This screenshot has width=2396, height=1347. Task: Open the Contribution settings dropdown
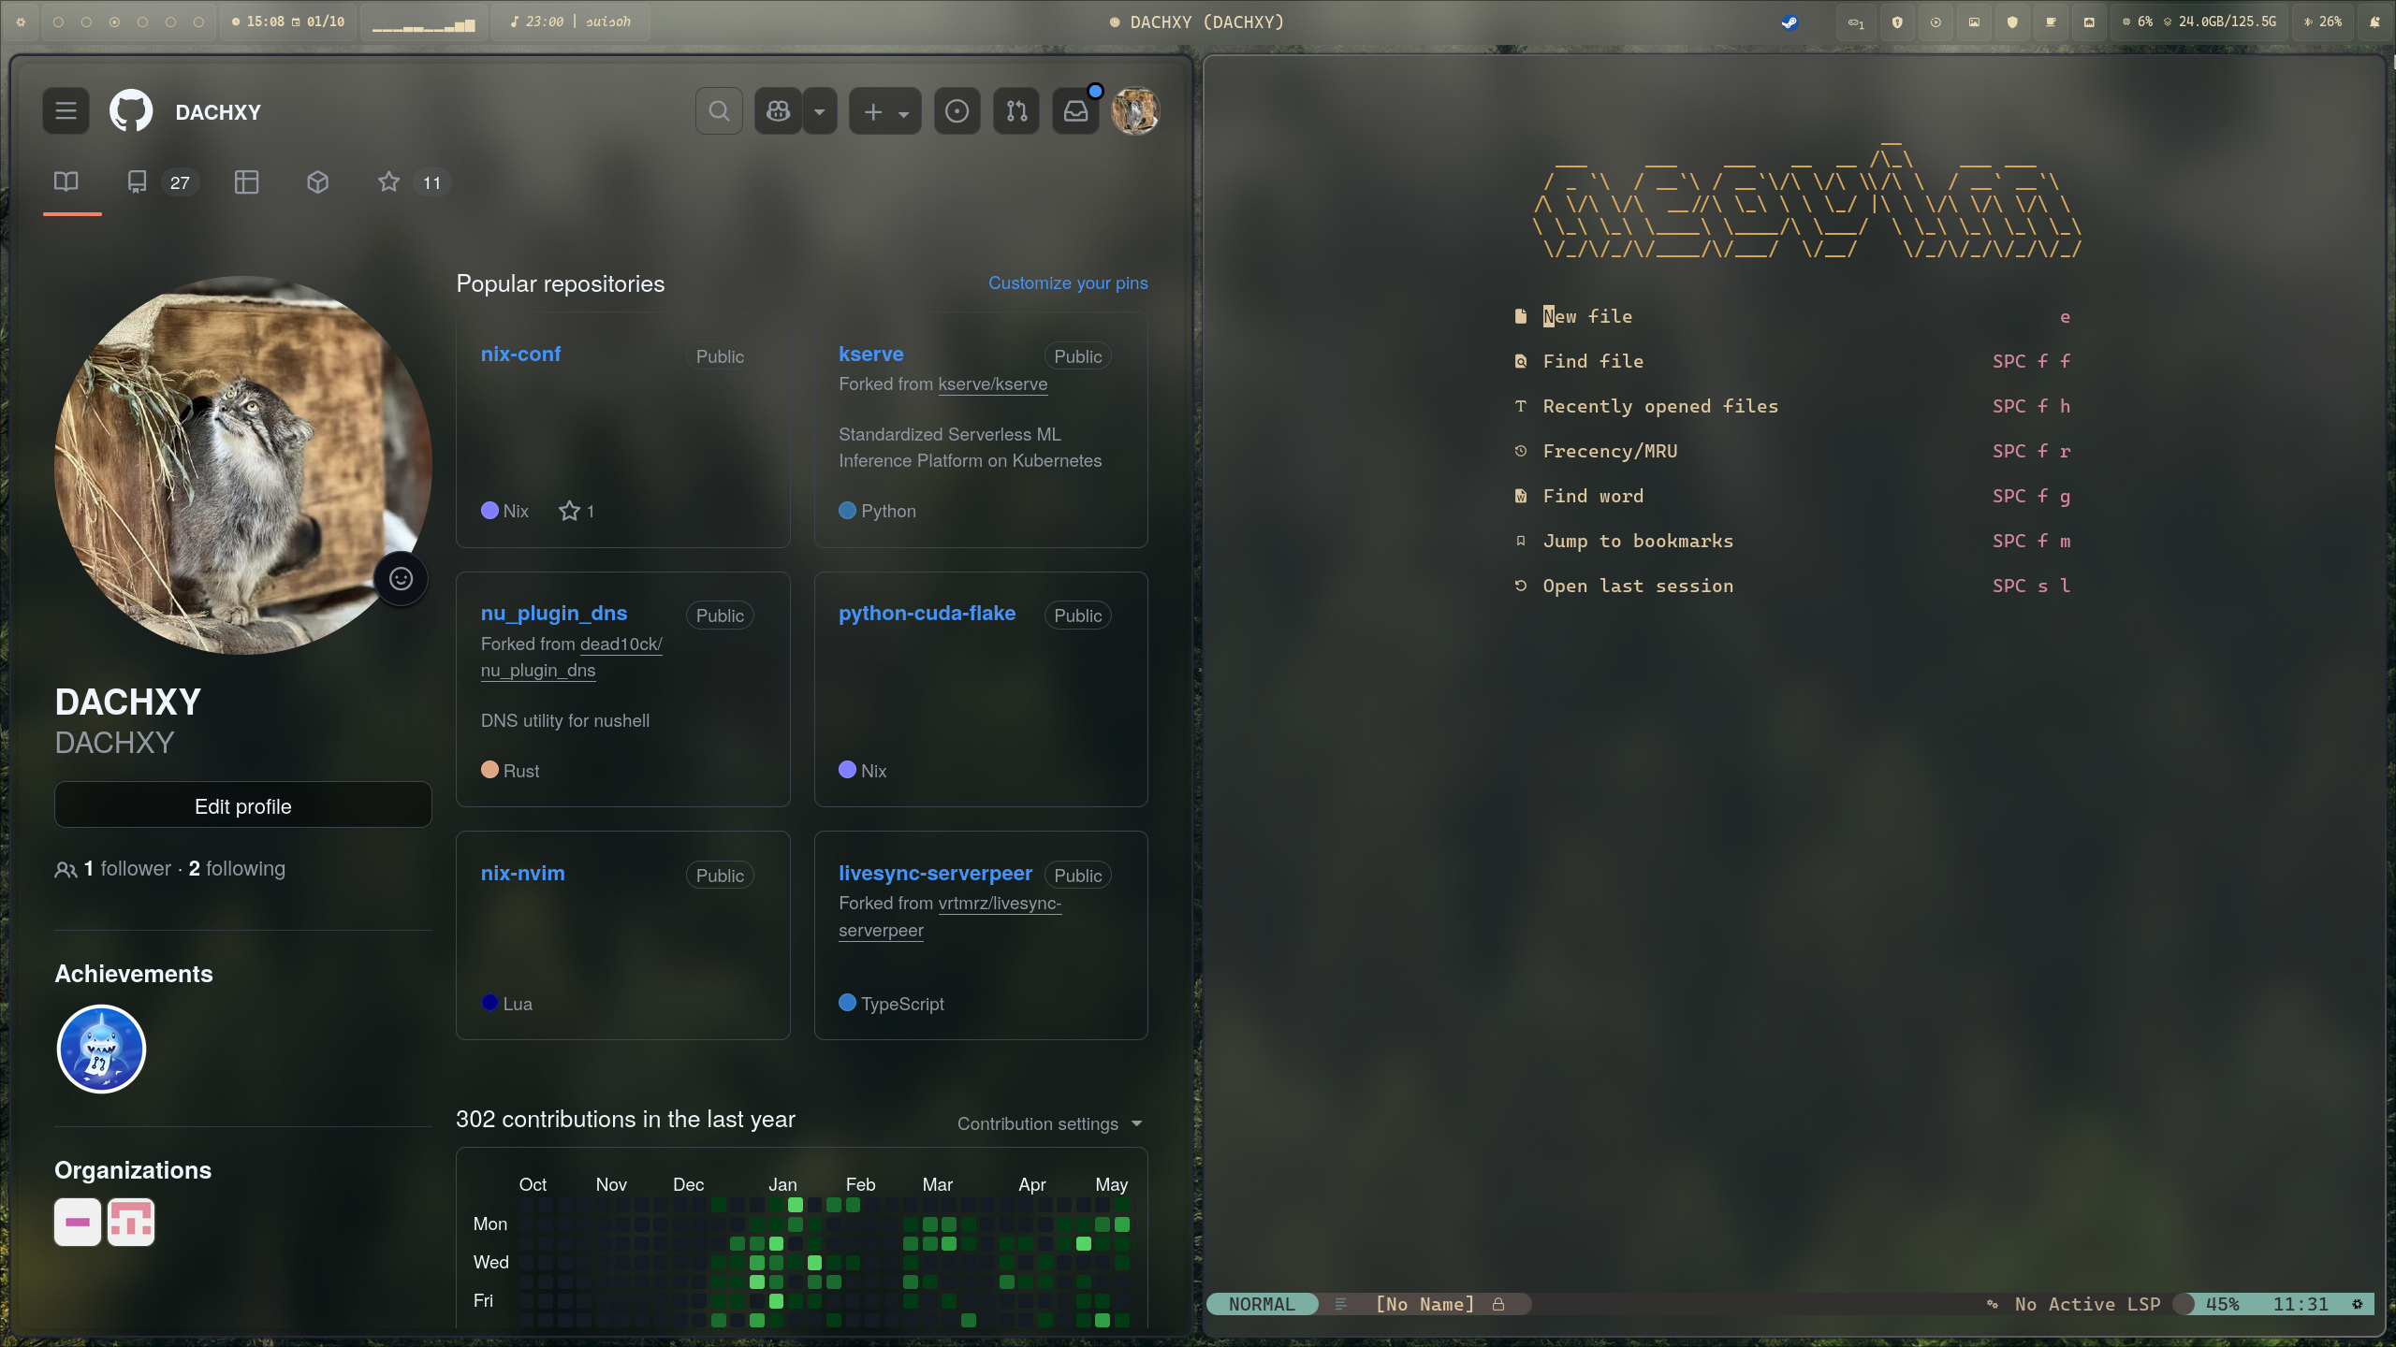point(1049,1123)
